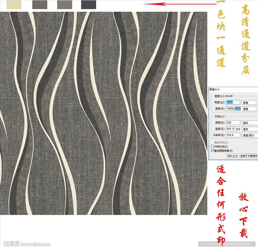The height and width of the screenshot is (249, 258).
Task: Click the pixel height field showing 7680
Action: pos(233,109)
